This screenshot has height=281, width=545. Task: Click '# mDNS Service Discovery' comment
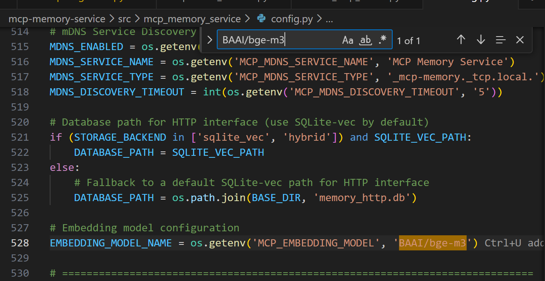coord(123,31)
